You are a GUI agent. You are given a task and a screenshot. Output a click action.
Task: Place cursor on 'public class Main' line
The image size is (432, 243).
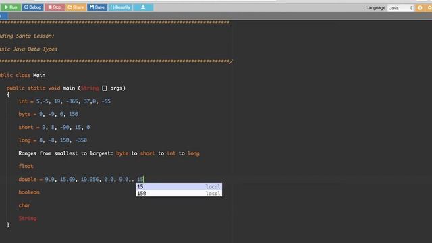point(22,75)
